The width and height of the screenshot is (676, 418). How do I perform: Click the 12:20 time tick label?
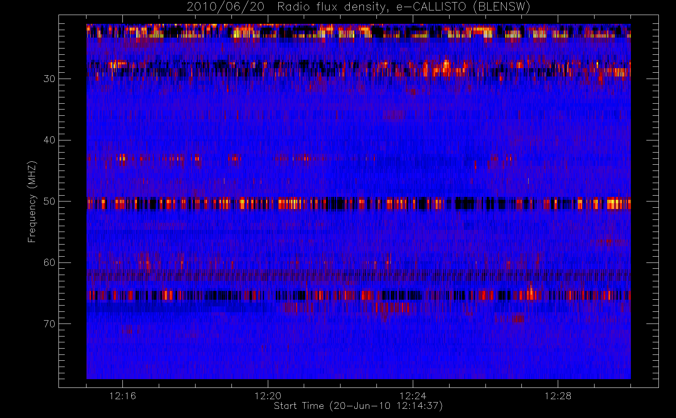pos(268,396)
